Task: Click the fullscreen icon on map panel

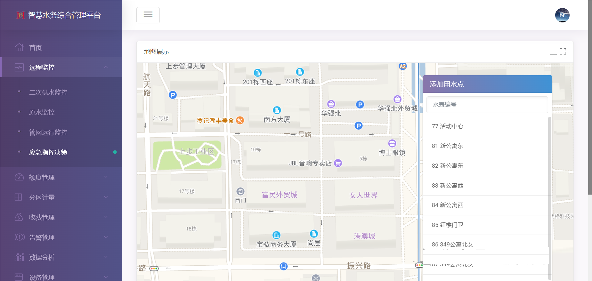Action: pos(563,52)
